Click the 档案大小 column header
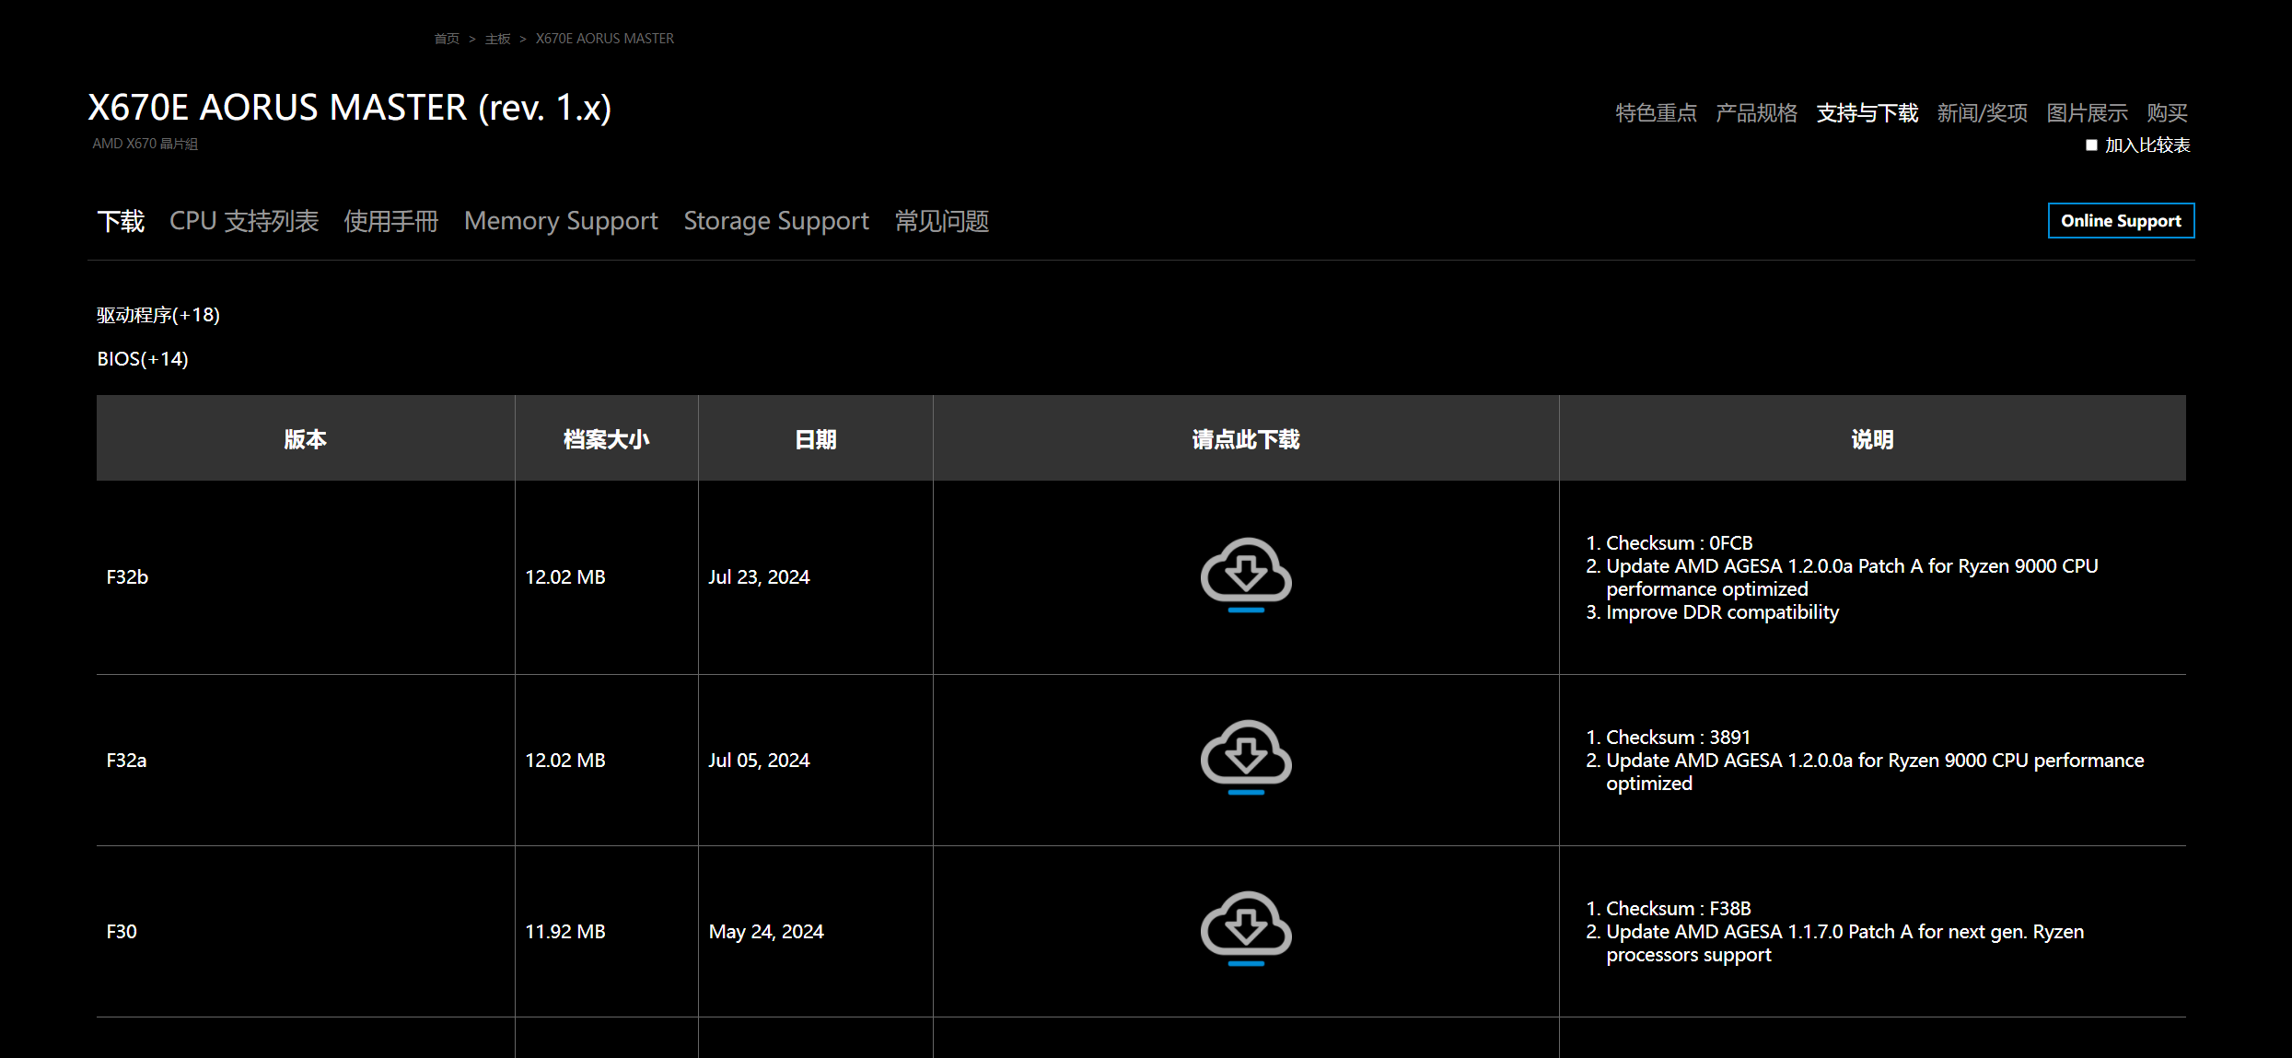2292x1058 pixels. [x=607, y=438]
